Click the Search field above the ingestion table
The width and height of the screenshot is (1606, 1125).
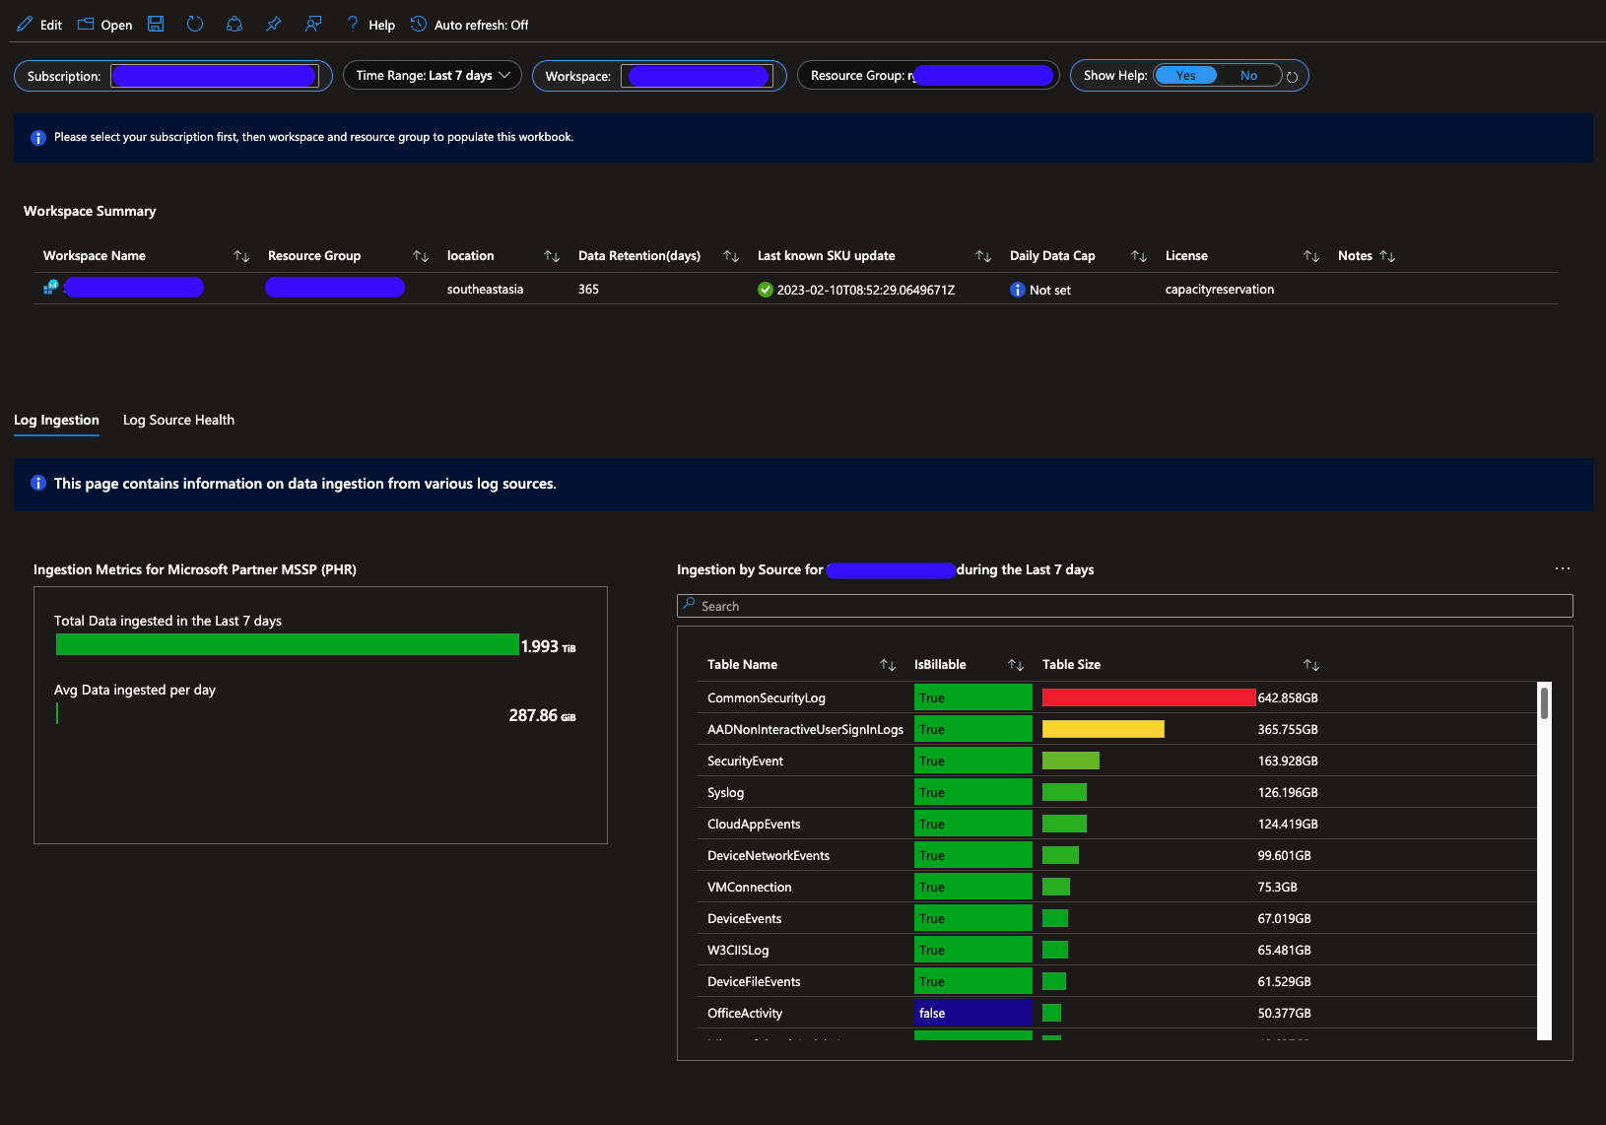1125,606
